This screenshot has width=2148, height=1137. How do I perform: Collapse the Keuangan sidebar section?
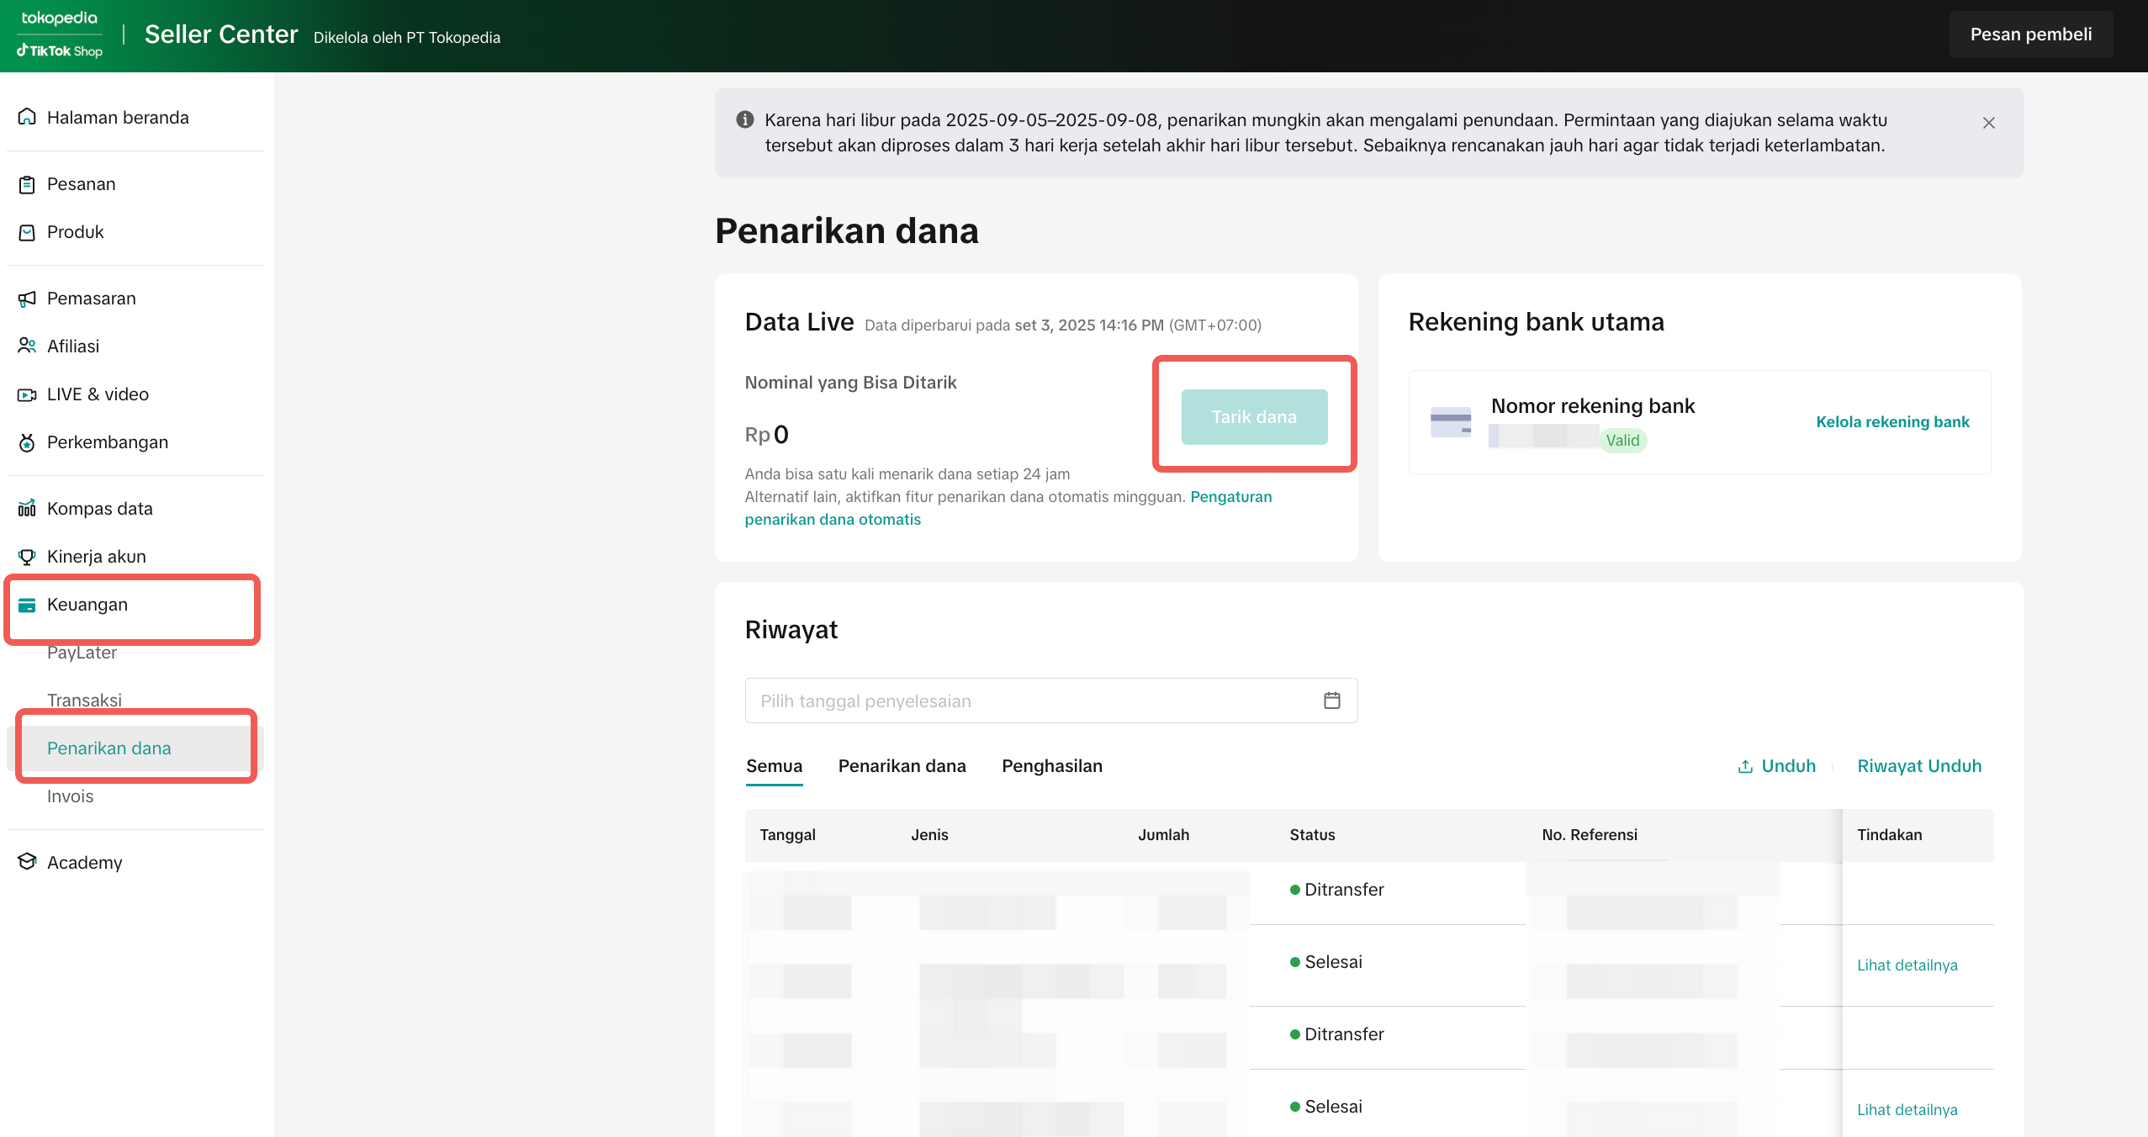pos(87,605)
